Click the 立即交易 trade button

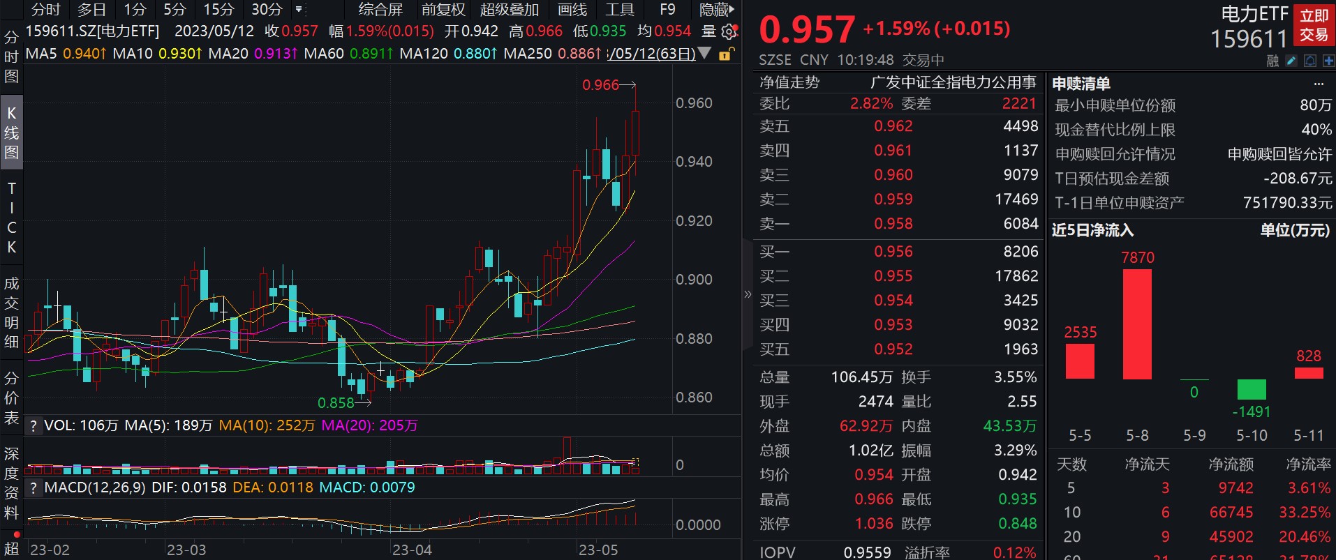point(1314,25)
